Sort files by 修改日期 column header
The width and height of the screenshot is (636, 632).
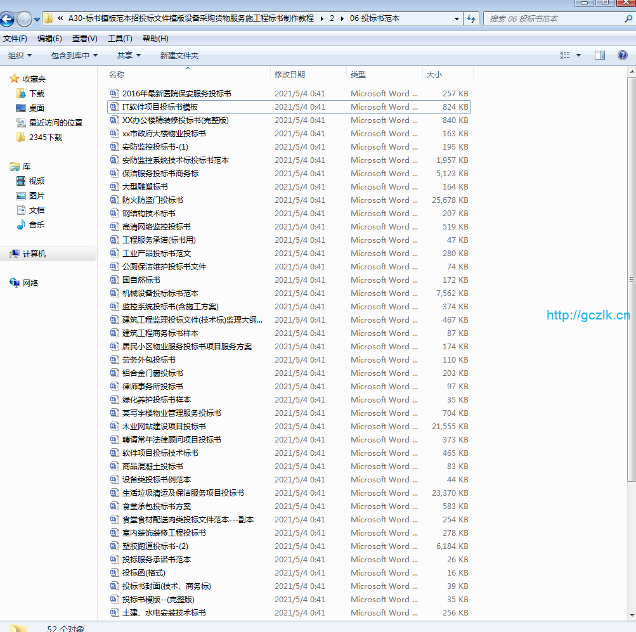290,74
